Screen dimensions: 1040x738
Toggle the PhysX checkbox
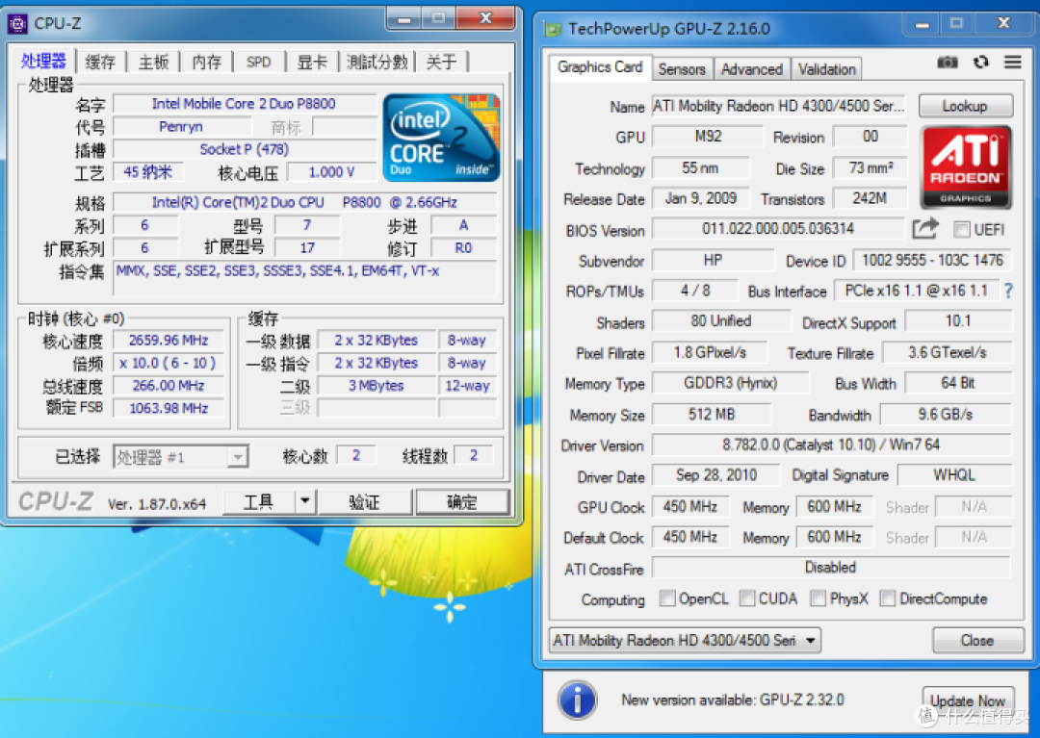pyautogui.click(x=818, y=598)
